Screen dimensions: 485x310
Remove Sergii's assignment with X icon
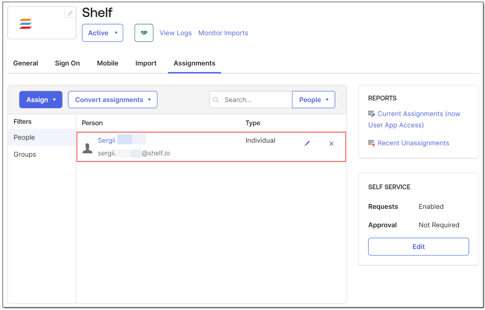click(x=331, y=144)
